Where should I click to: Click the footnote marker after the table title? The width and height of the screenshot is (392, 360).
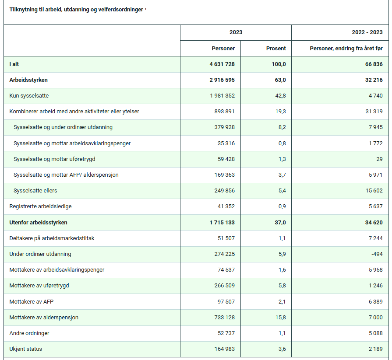pyautogui.click(x=145, y=9)
